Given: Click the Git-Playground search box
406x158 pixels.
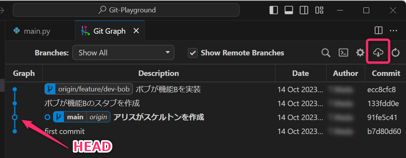Looking at the screenshot, I should tap(126, 10).
